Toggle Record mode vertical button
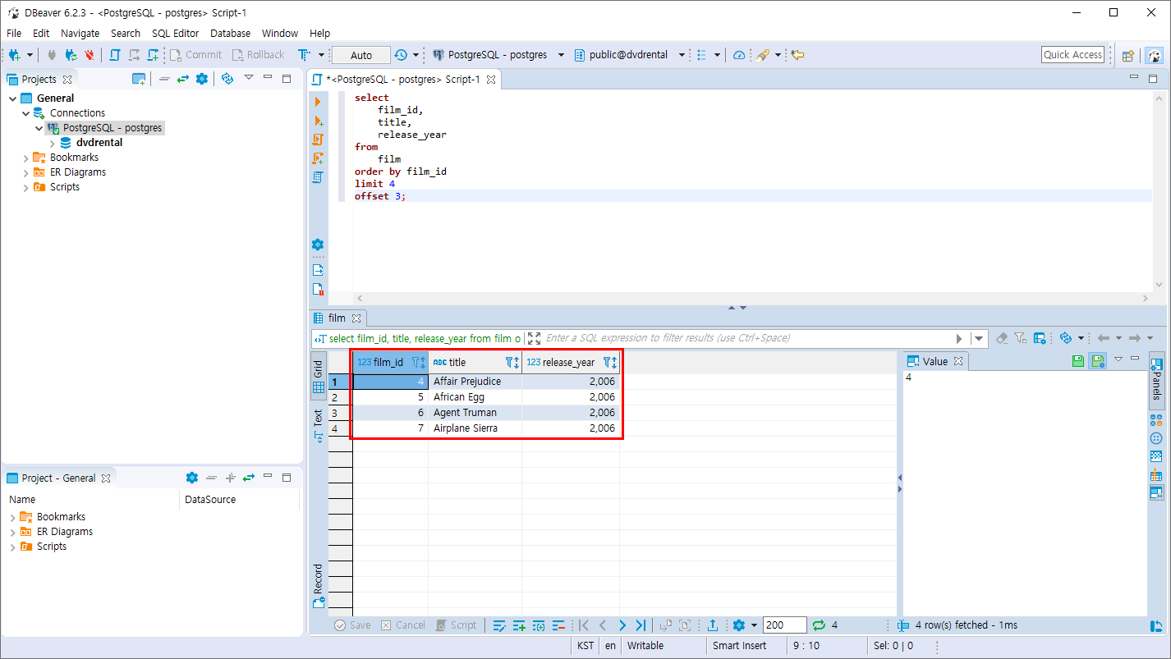Image resolution: width=1171 pixels, height=659 pixels. (x=318, y=586)
